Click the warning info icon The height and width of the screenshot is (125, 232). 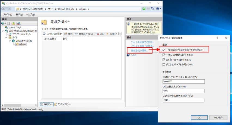tap(129, 24)
